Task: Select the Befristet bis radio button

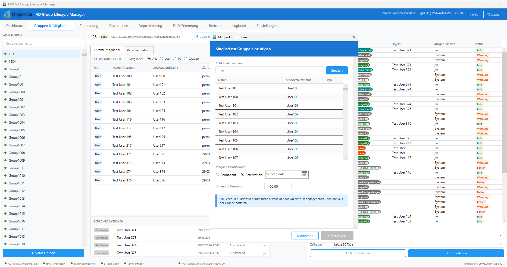Action: (242, 175)
